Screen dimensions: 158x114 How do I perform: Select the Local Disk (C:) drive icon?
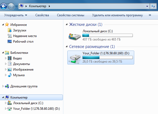(x=75, y=37)
